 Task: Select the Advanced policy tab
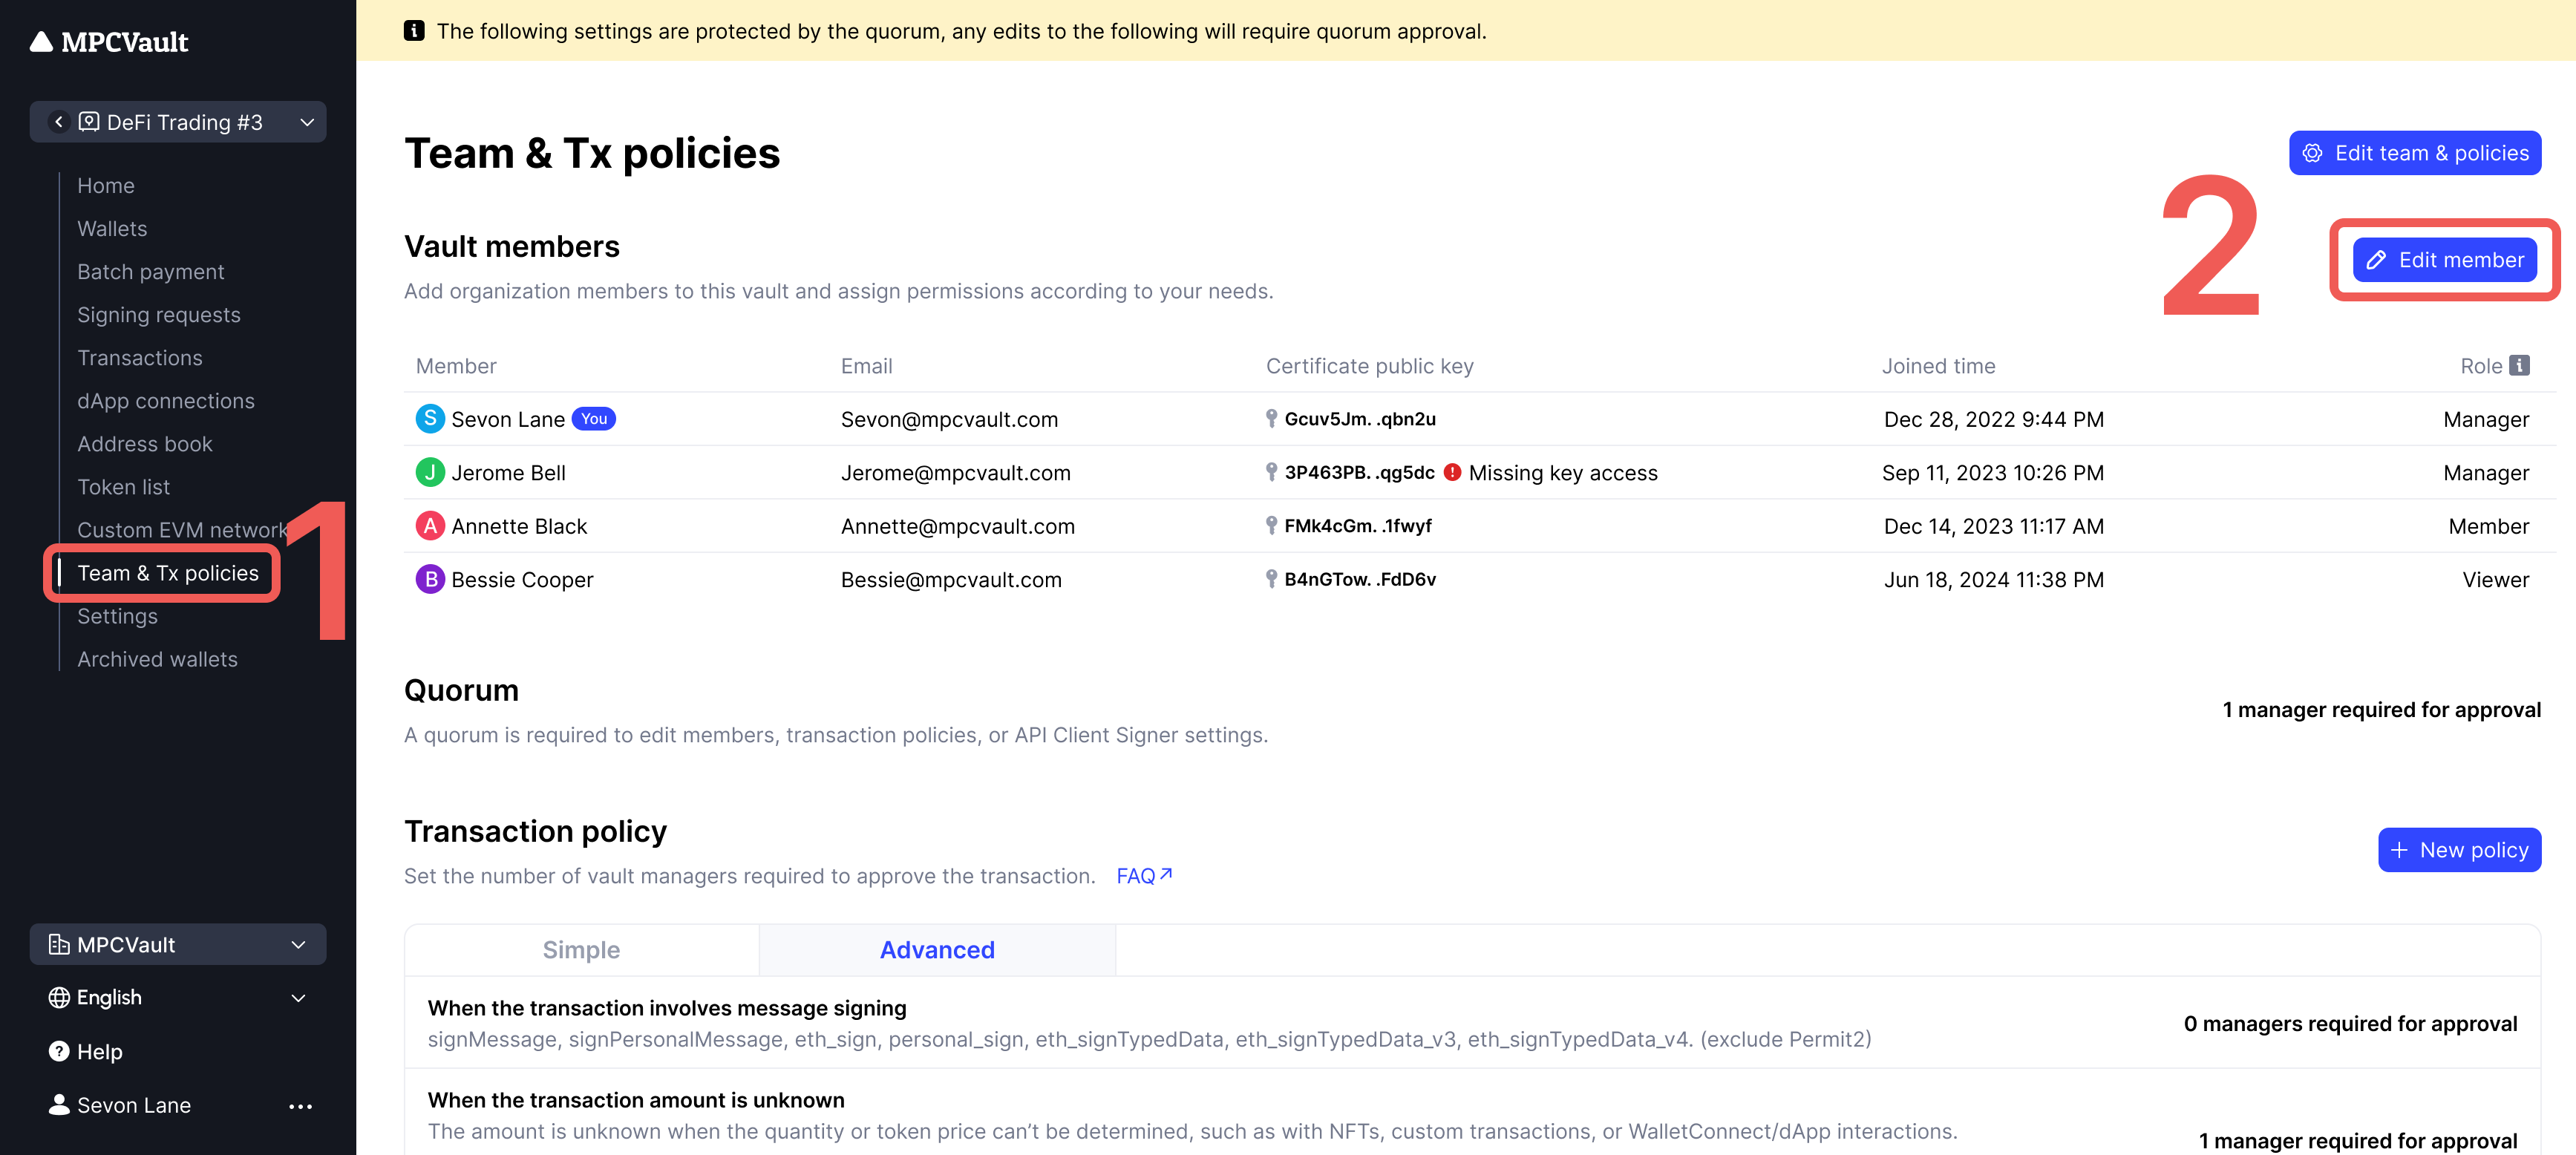tap(936, 949)
